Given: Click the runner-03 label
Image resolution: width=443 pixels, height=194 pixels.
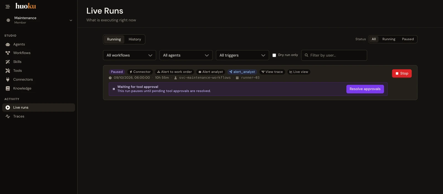Looking at the screenshot, I should tap(250, 78).
